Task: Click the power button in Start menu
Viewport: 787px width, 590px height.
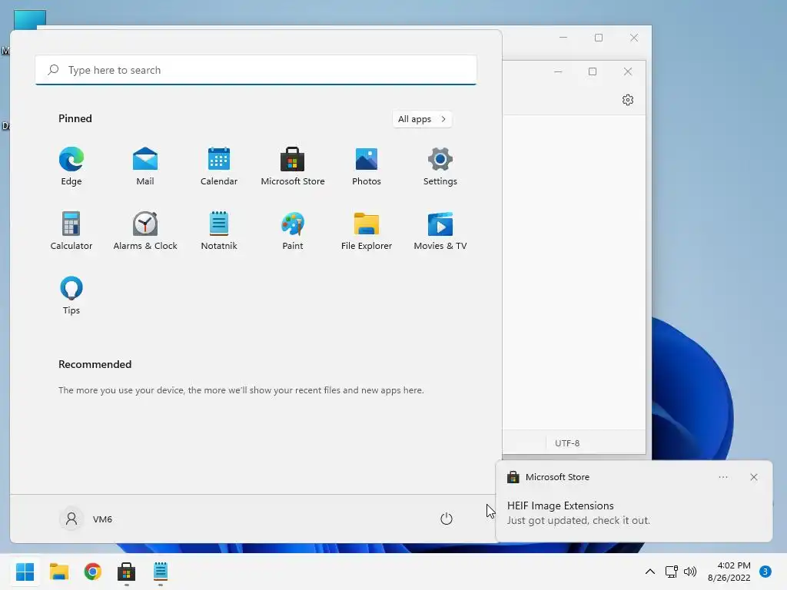Action: click(447, 519)
